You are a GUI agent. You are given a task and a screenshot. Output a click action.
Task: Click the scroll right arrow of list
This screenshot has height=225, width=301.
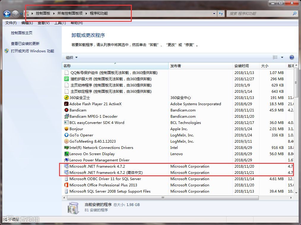point(291,198)
